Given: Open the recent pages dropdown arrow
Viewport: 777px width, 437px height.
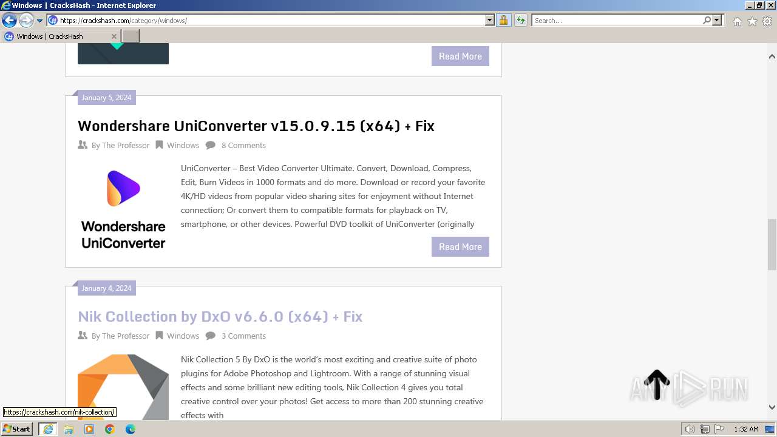Looking at the screenshot, I should pyautogui.click(x=40, y=21).
